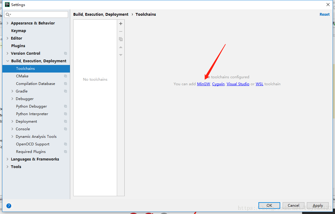335x214 pixels.
Task: Expand the Debugger node
Action: (12, 99)
